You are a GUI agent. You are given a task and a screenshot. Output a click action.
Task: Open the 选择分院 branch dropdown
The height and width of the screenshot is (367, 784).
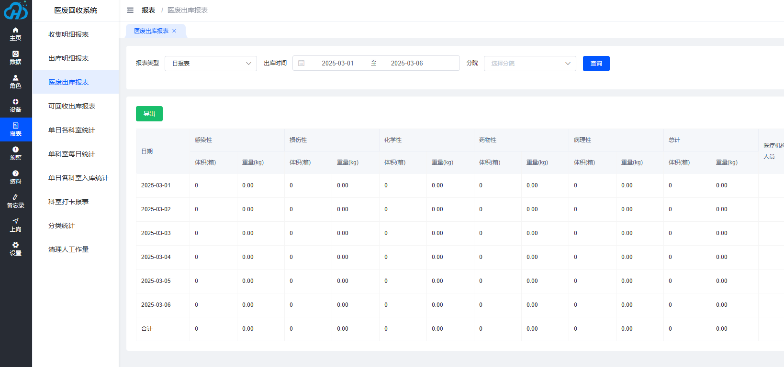(x=530, y=64)
